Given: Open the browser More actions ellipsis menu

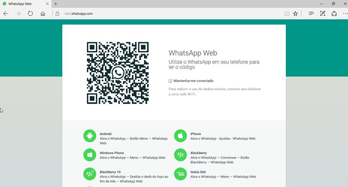Looking at the screenshot, I should pos(345,14).
